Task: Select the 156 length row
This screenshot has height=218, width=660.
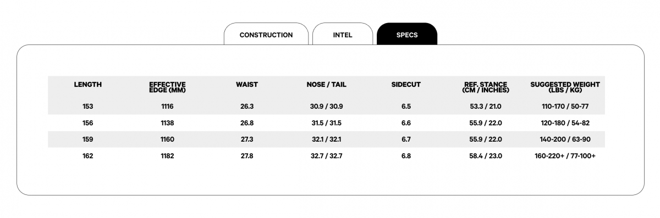Action: point(327,123)
